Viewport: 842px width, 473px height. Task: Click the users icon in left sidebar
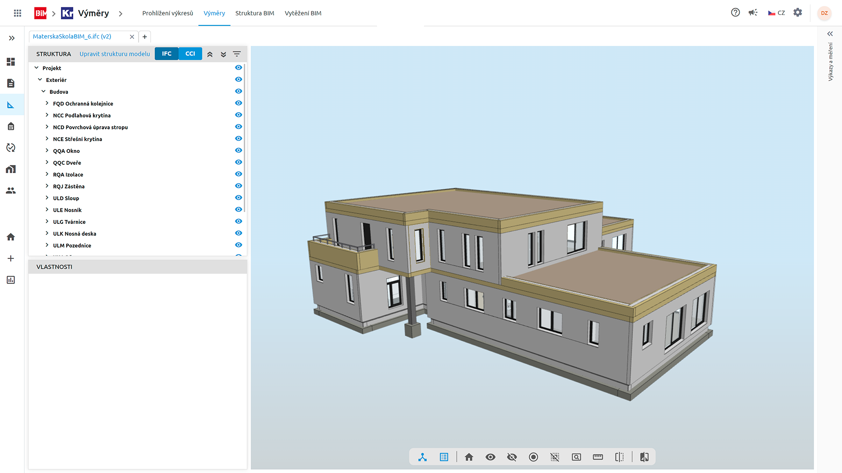11,191
